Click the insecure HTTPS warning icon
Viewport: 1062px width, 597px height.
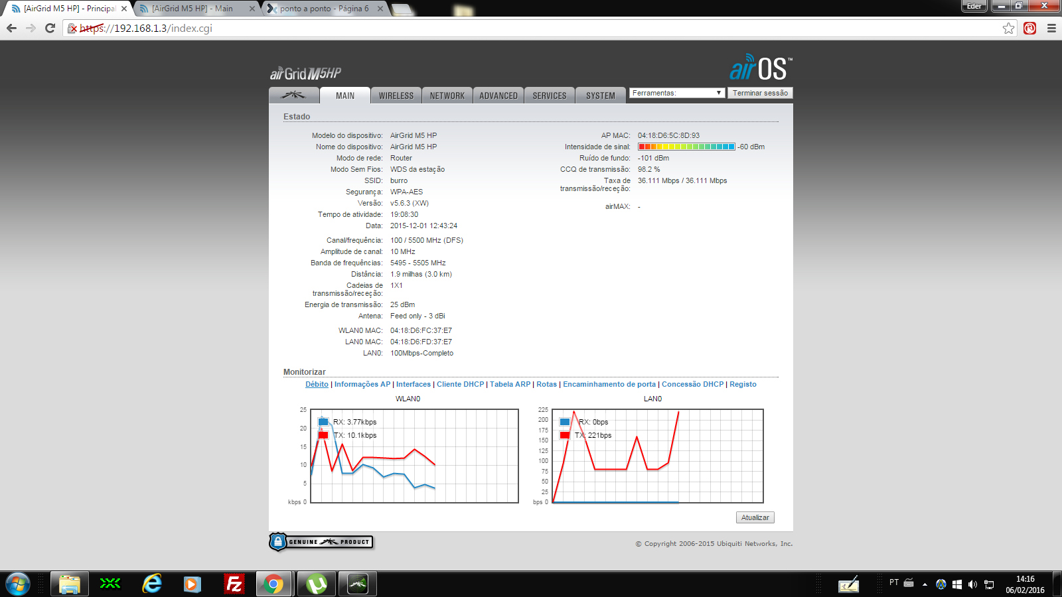tap(72, 29)
